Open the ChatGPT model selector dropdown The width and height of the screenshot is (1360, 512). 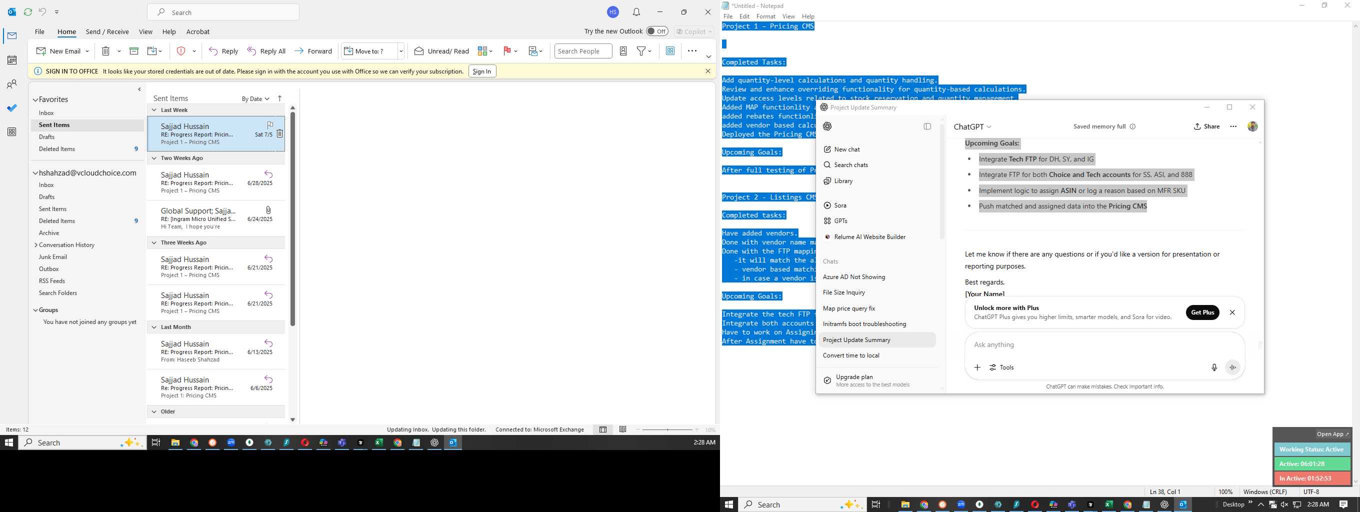coord(972,126)
